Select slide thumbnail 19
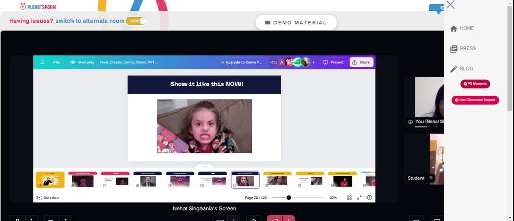The image size is (514, 221). coord(180,180)
